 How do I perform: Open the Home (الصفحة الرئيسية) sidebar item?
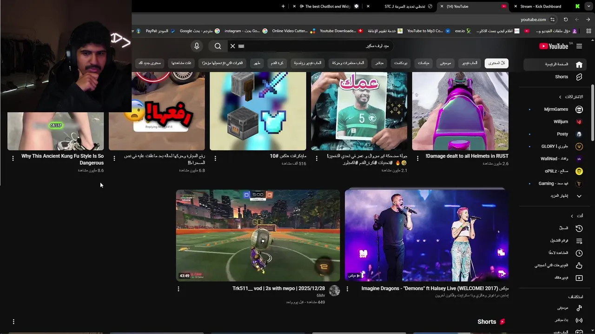point(555,64)
